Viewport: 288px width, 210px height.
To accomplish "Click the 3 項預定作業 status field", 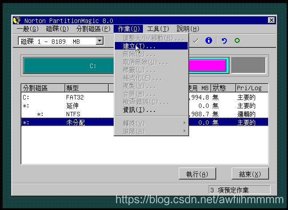I will point(239,190).
